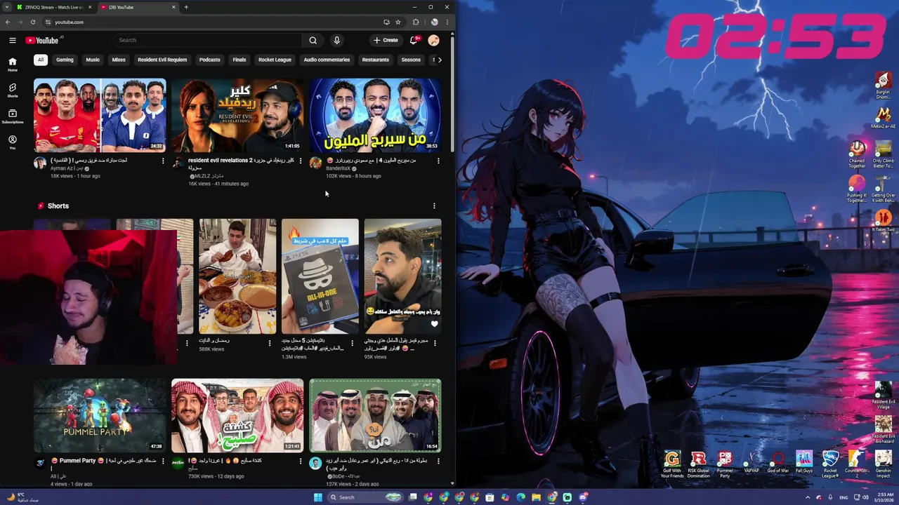Select Home in the YouTube sidebar
Image resolution: width=899 pixels, height=505 pixels.
12,64
